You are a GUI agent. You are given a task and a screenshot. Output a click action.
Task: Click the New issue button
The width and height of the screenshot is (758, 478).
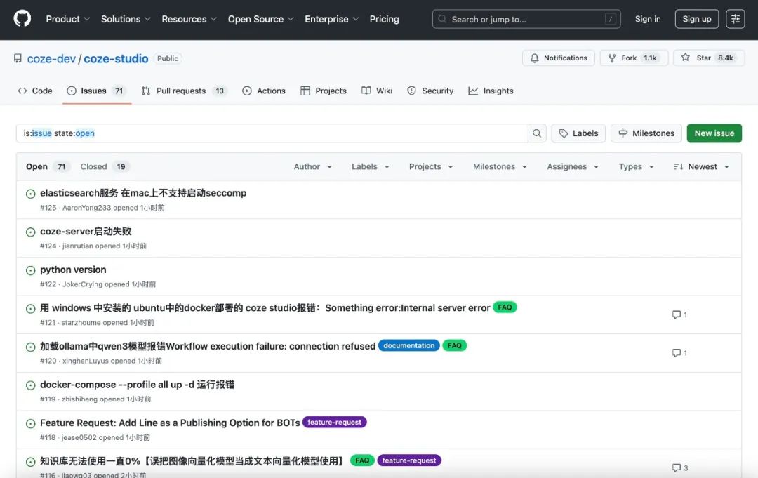[x=714, y=133]
